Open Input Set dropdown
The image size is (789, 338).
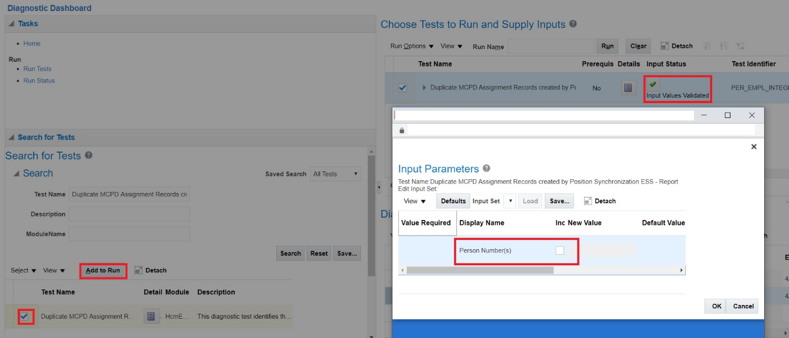click(x=509, y=201)
